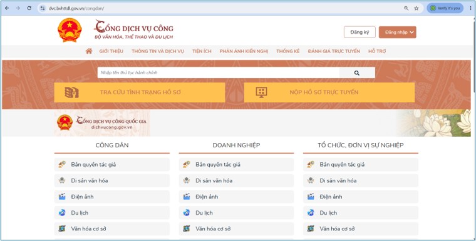This screenshot has height=241, width=476.
Task: Click Cổng Dịch Vụ Công title logo
Action: coord(133,30)
